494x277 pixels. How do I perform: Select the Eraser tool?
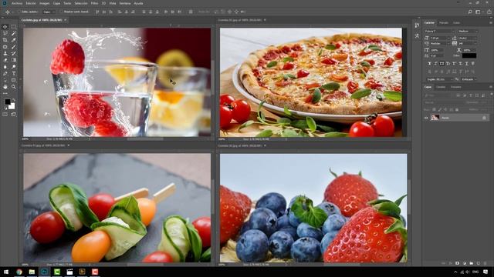tap(5, 60)
